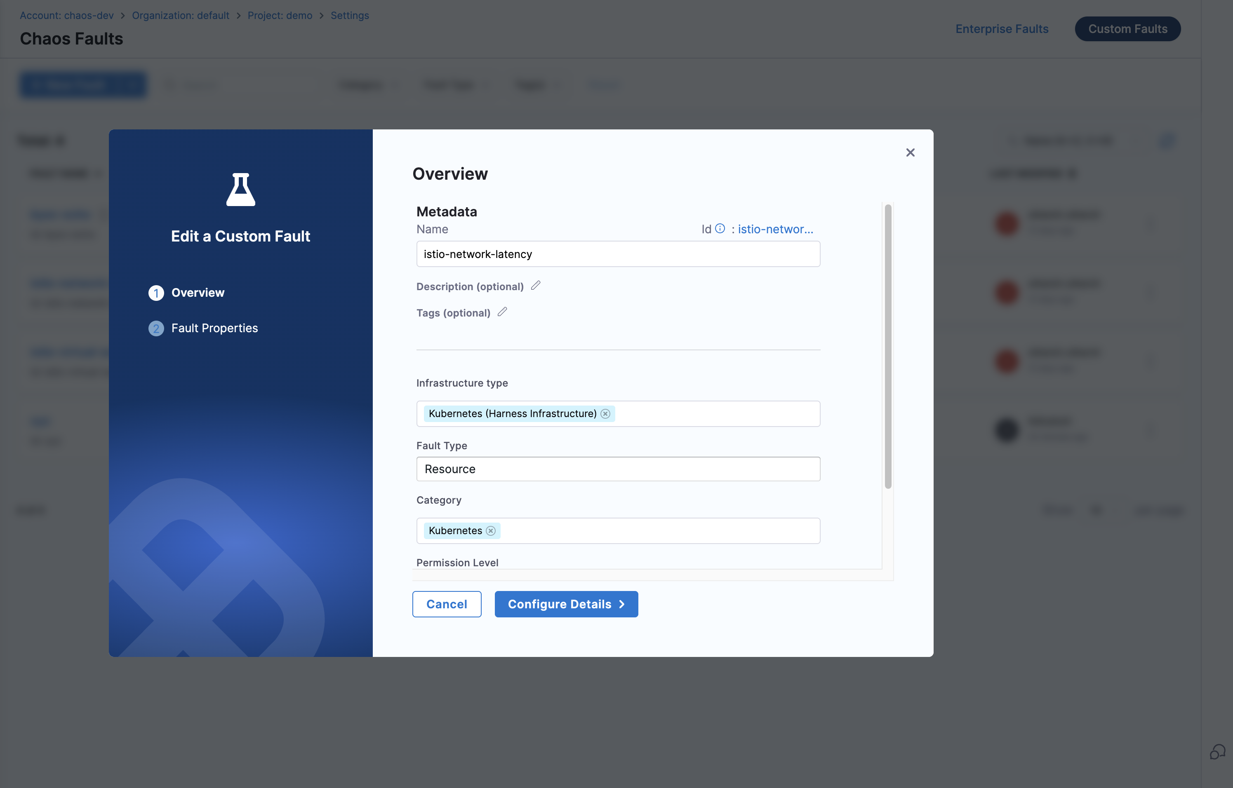
Task: Open the Project: demo breadcrumb link
Action: 280,15
